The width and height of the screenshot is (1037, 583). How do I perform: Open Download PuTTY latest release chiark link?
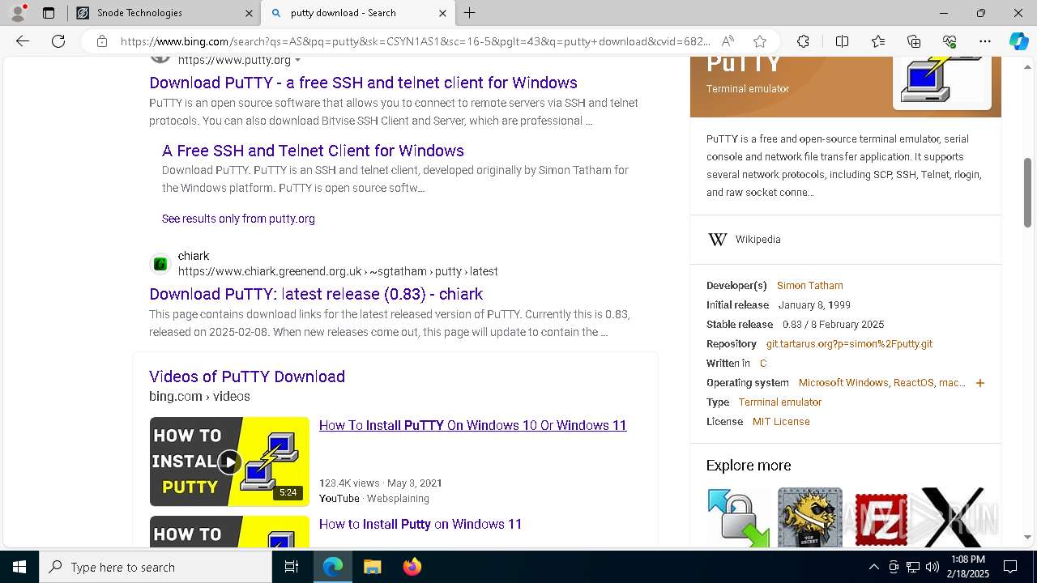coord(316,294)
